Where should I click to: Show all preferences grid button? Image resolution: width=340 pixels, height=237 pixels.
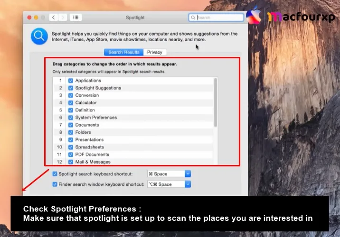(x=76, y=18)
